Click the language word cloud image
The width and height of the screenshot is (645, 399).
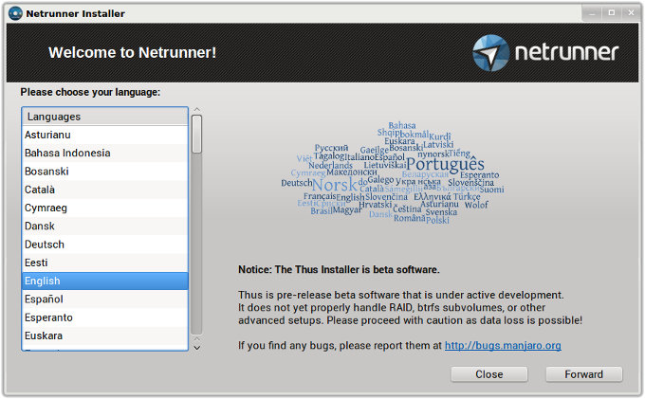(x=393, y=172)
